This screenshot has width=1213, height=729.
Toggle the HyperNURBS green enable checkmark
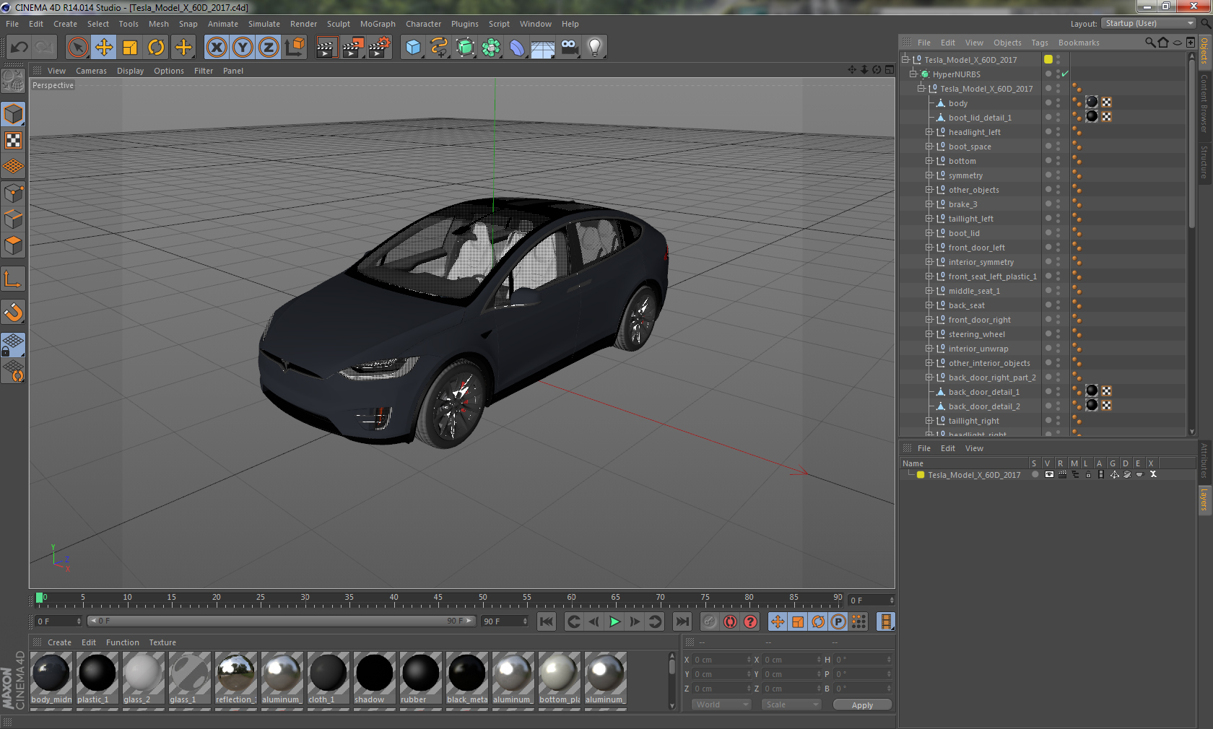coord(1065,74)
